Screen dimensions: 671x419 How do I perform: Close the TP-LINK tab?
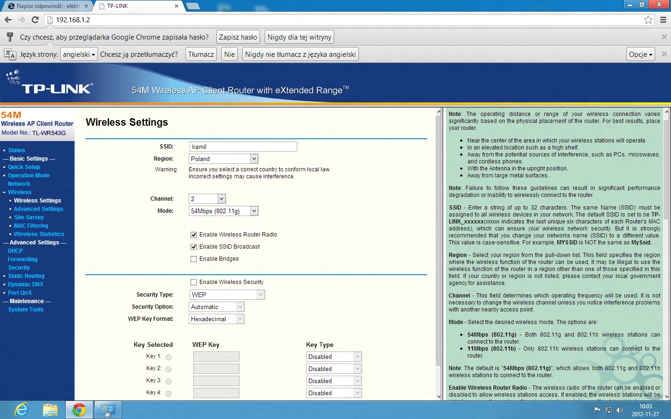[x=177, y=6]
